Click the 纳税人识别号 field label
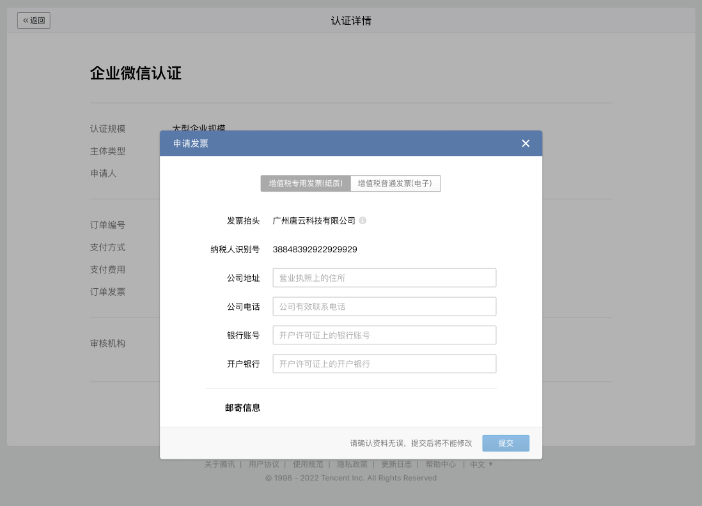 [235, 249]
